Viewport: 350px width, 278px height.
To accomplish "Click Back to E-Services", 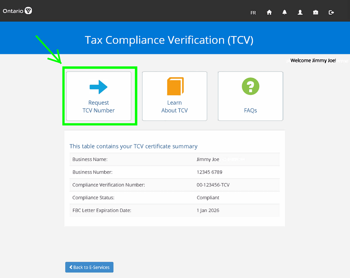I will pyautogui.click(x=89, y=267).
